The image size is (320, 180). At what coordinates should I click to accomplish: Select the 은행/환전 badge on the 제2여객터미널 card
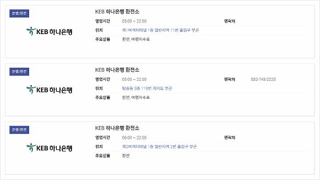[x=19, y=130]
